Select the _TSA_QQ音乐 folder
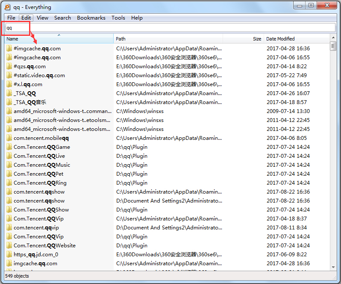The height and width of the screenshot is (284, 341). pos(30,102)
